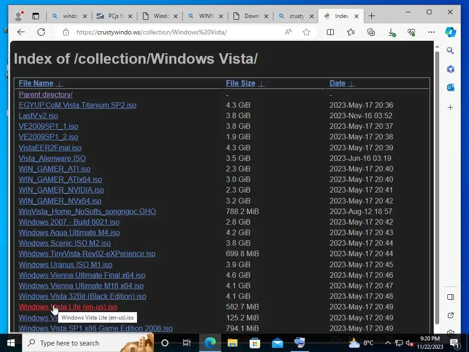Download LastV.v2.iso

(38, 115)
